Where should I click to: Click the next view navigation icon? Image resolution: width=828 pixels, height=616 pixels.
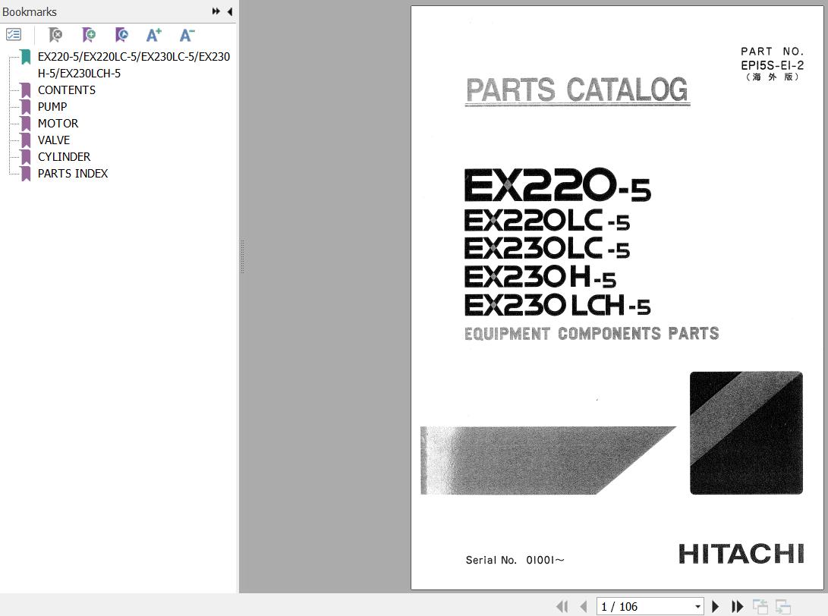tap(783, 606)
